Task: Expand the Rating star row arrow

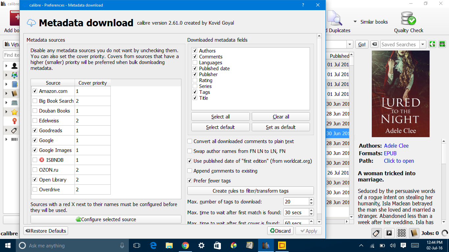Action: click(6, 112)
